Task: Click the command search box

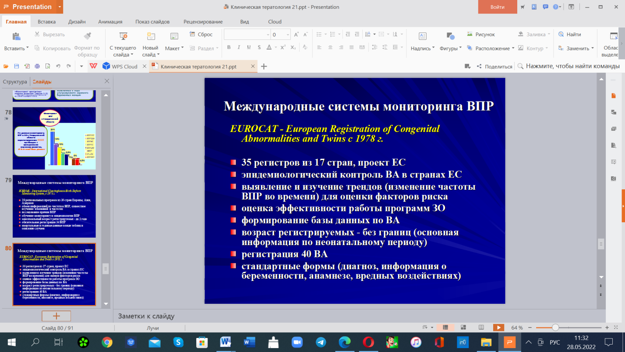Action: tap(569, 66)
